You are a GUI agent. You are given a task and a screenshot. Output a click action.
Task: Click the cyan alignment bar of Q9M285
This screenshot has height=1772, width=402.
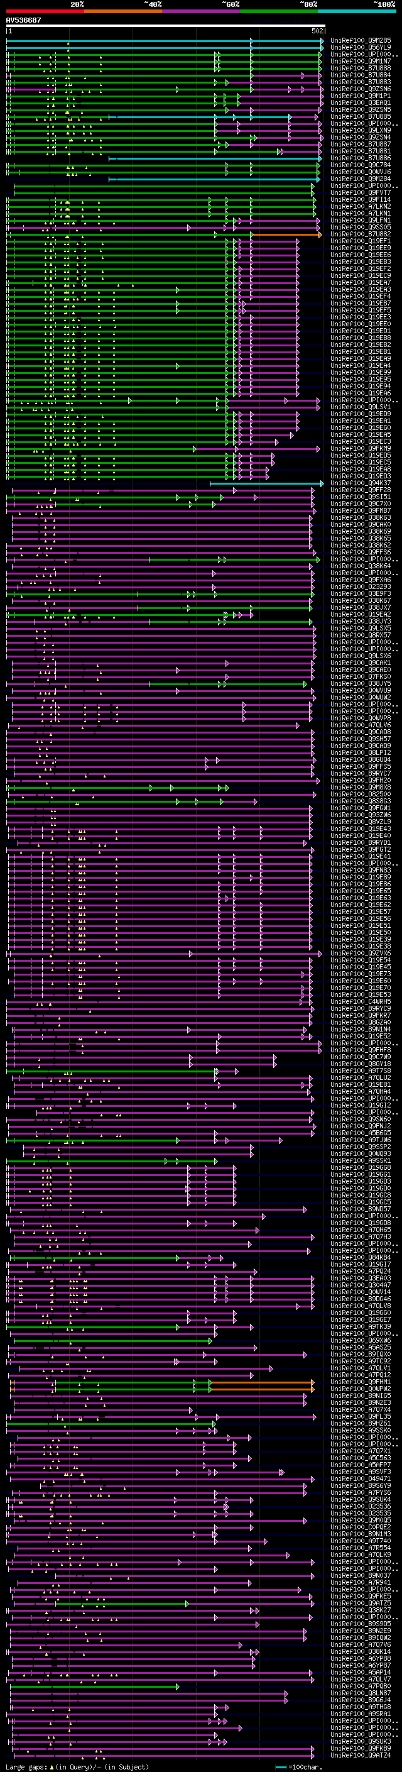pos(164,41)
